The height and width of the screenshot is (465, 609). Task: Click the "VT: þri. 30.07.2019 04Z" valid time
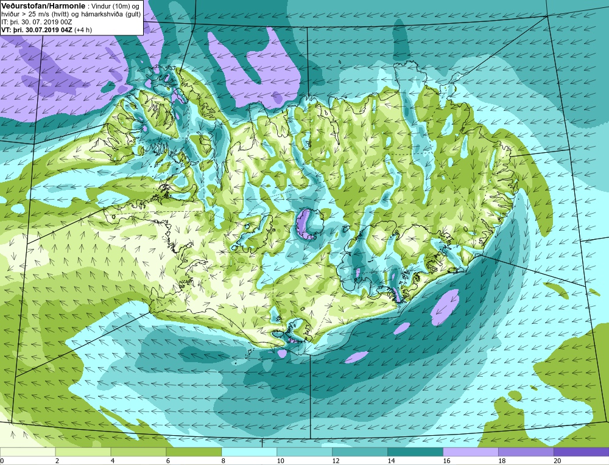tap(37, 30)
